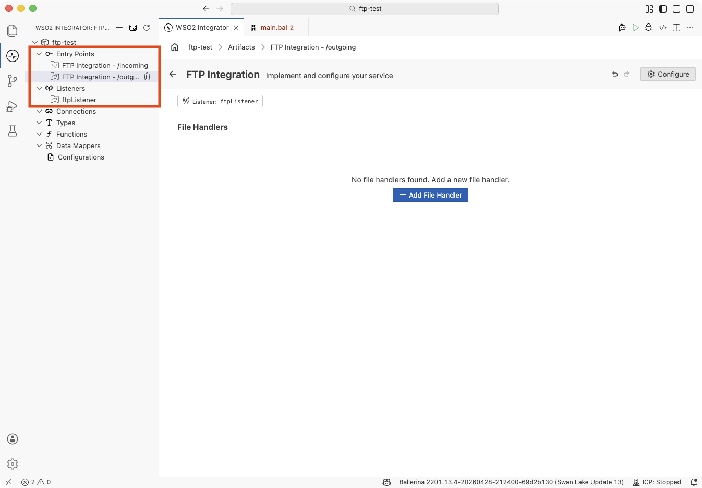
Task: Split the editor right
Action: [676, 28]
